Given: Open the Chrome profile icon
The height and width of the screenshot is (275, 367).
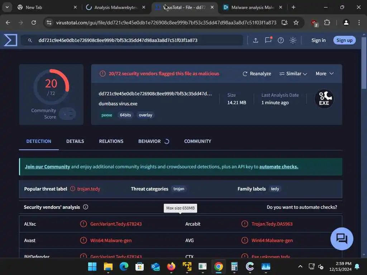Looking at the screenshot, I should point(346,23).
